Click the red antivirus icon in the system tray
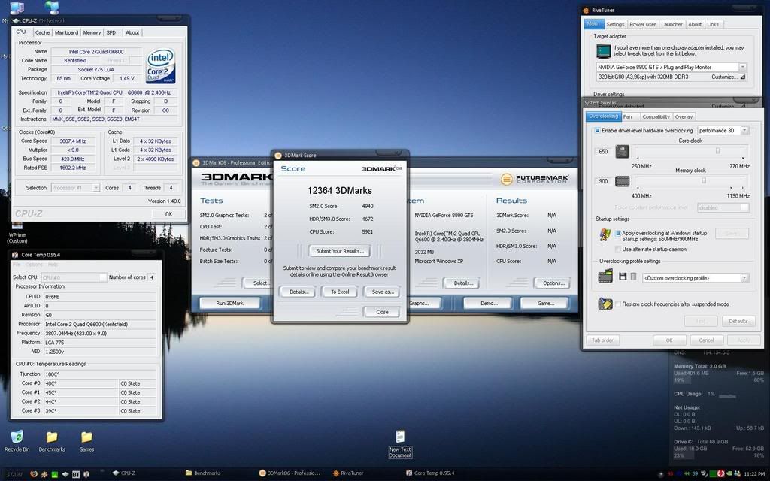770x481 pixels. point(721,473)
